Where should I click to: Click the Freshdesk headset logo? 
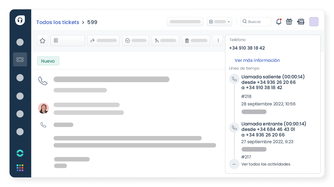pyautogui.click(x=20, y=20)
